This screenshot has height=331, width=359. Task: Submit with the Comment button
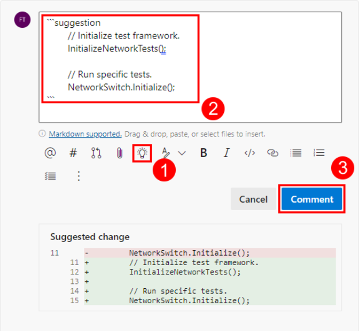pyautogui.click(x=312, y=199)
